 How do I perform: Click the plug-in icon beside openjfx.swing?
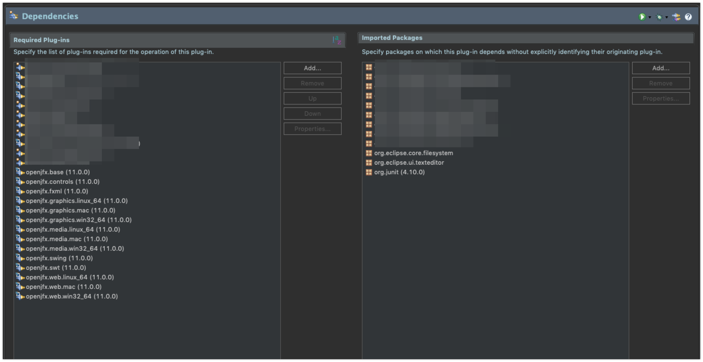[x=20, y=258]
